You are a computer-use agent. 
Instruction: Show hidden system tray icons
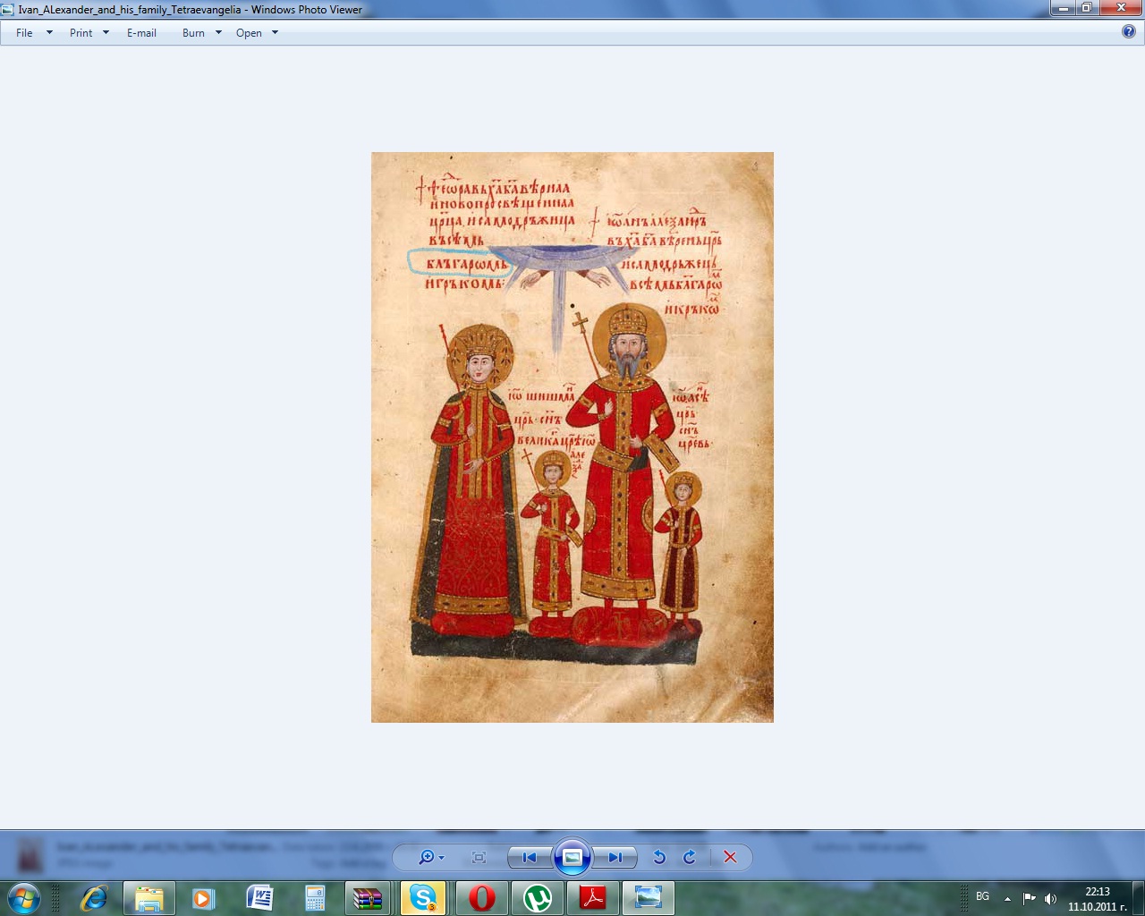(x=1007, y=898)
